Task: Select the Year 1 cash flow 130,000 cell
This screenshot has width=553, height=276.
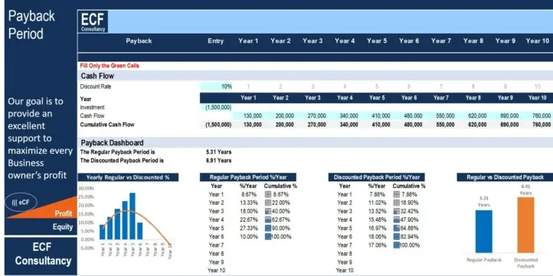Action: tap(249, 115)
